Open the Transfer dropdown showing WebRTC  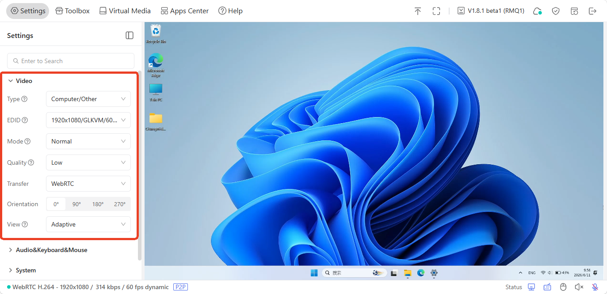(x=88, y=184)
